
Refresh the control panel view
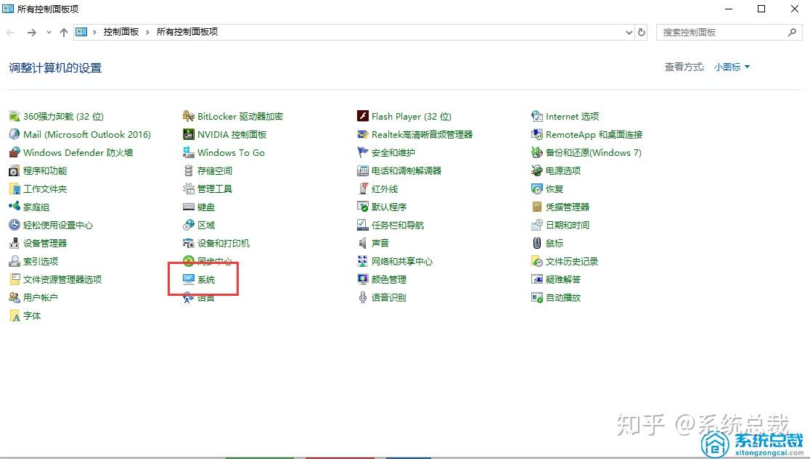(642, 32)
